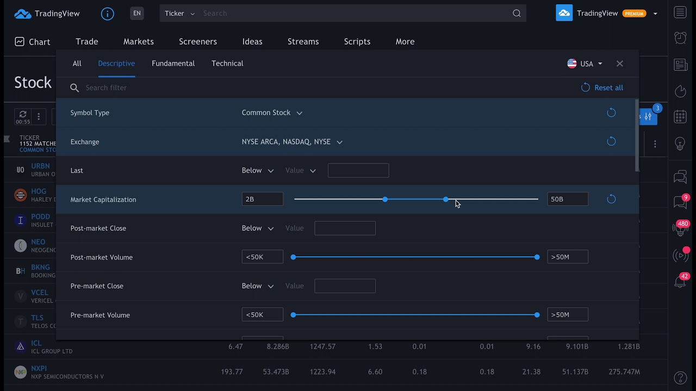This screenshot has width=696, height=391.
Task: Open the USA country selector dropdown
Action: tap(585, 64)
